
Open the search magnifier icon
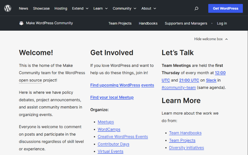pyautogui.click(x=196, y=8)
